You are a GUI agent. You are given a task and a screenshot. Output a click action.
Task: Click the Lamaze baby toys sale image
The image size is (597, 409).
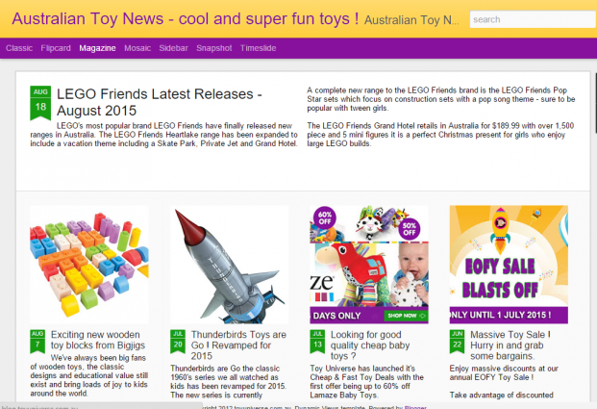(x=368, y=265)
